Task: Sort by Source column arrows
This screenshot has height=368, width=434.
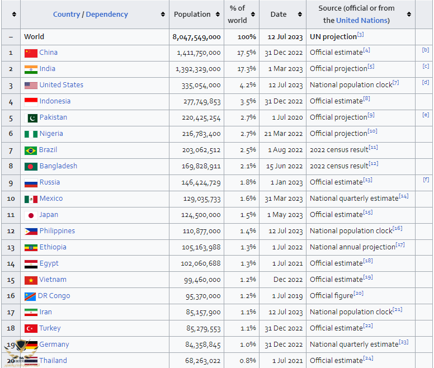Action: tap(409, 15)
